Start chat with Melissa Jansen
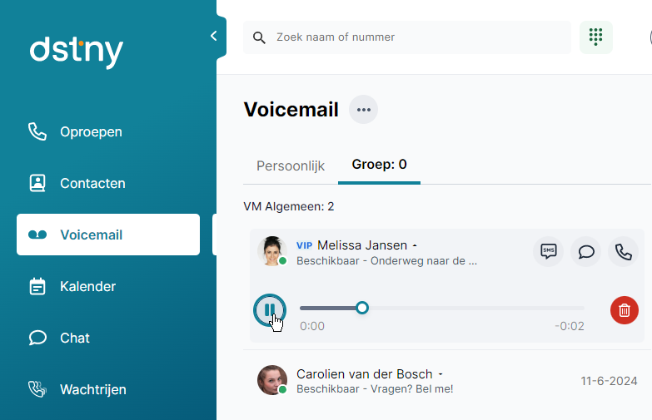 click(x=585, y=251)
